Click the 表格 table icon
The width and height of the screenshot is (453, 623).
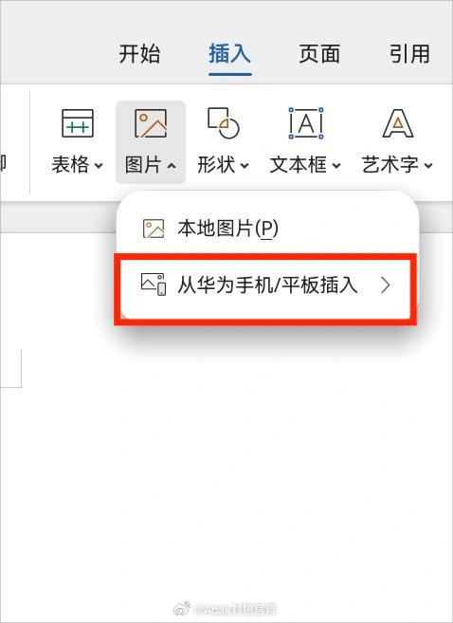coord(78,123)
